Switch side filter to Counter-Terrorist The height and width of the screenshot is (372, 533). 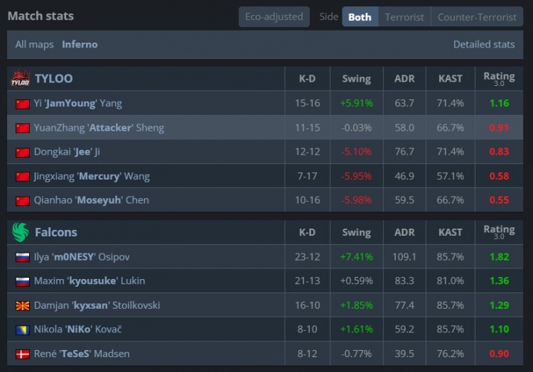point(477,17)
